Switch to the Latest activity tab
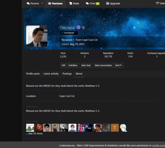 51,74
